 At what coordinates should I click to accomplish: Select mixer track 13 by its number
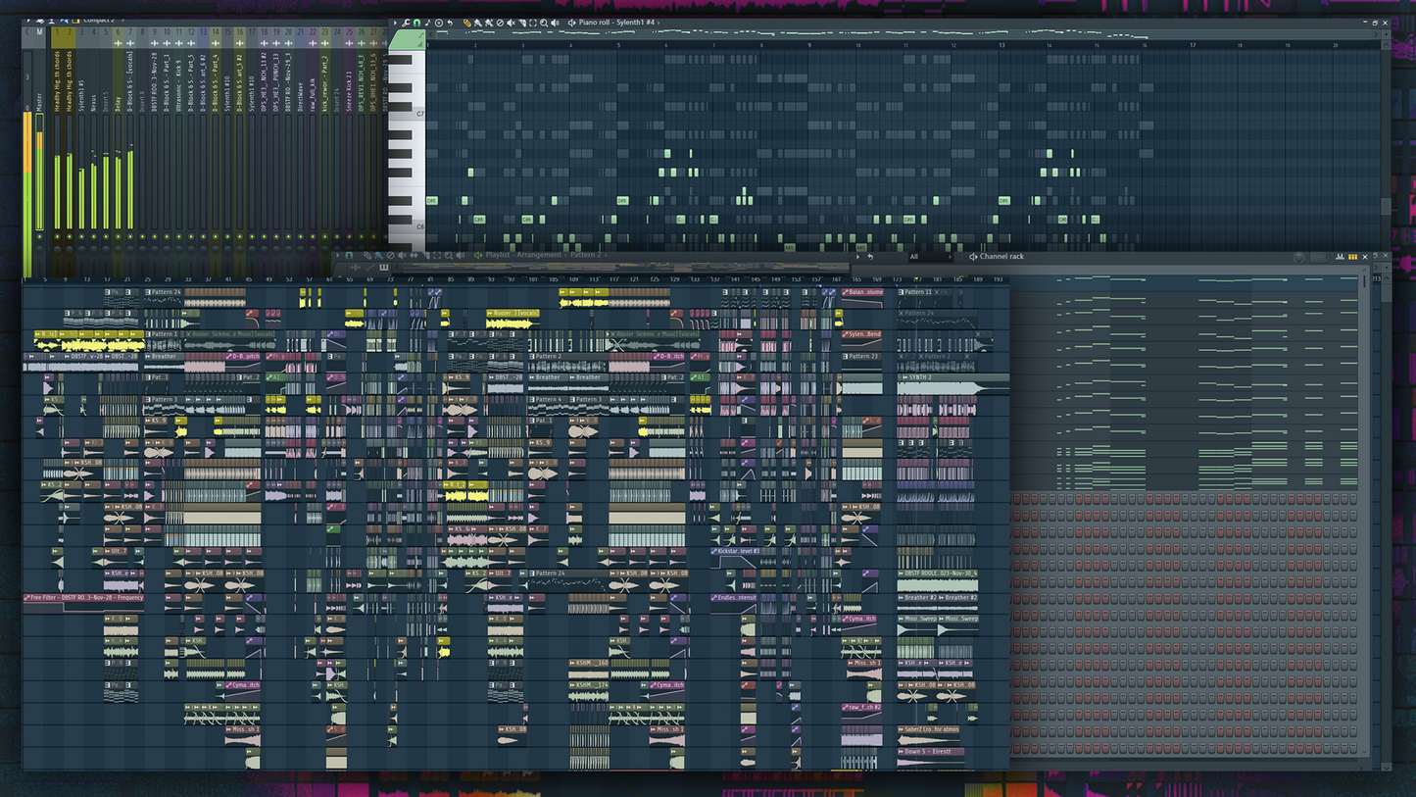tap(204, 31)
